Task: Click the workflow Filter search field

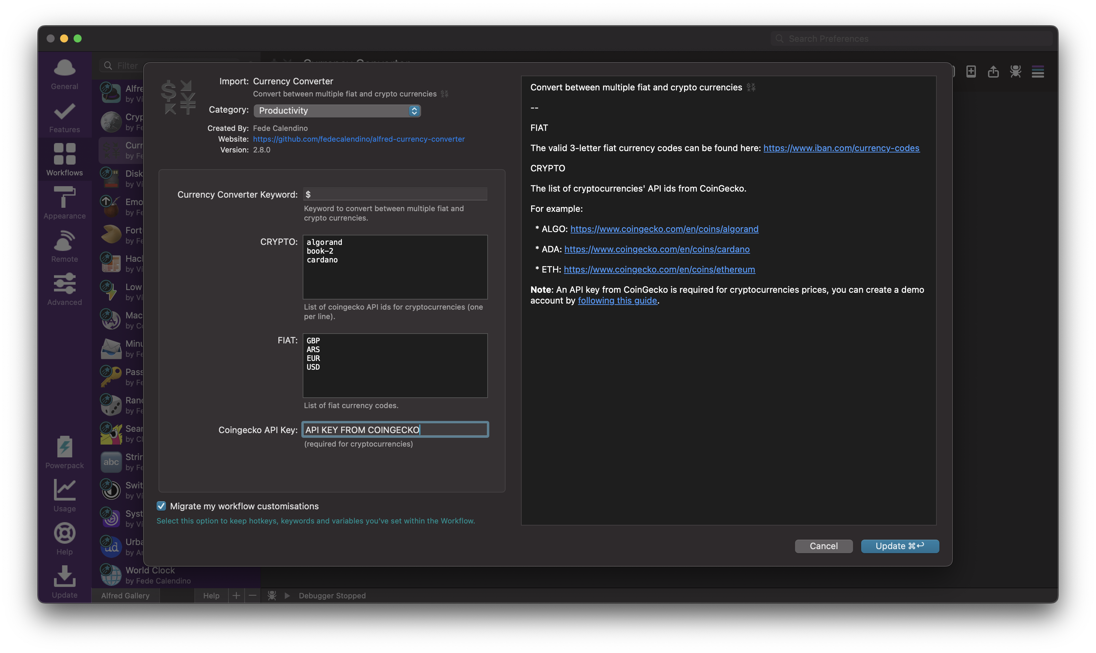Action: pyautogui.click(x=169, y=65)
